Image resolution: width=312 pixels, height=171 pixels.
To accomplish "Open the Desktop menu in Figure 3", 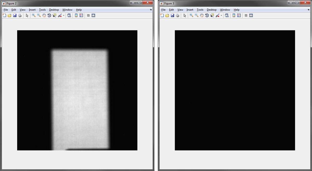I will (211, 10).
